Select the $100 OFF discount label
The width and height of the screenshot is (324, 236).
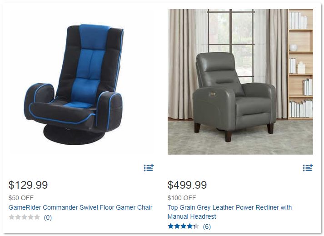pyautogui.click(x=182, y=198)
